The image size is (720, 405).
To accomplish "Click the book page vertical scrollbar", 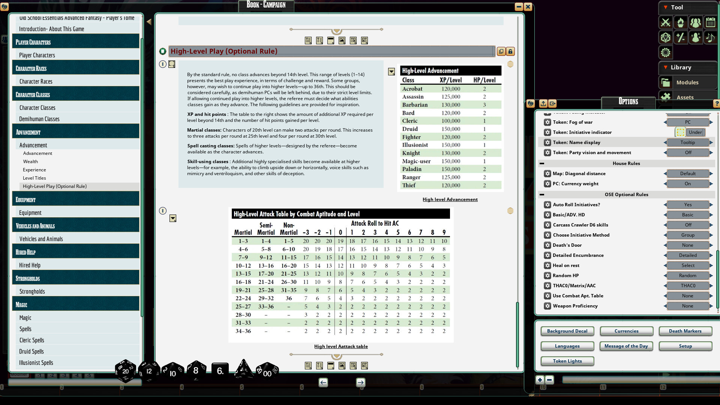I will click(x=517, y=334).
